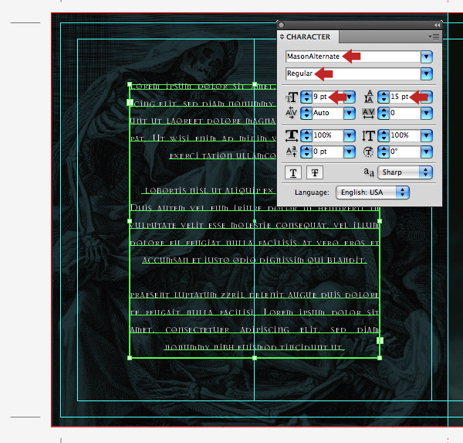
Task: Click the bottom-left text frame handle
Action: click(x=130, y=358)
